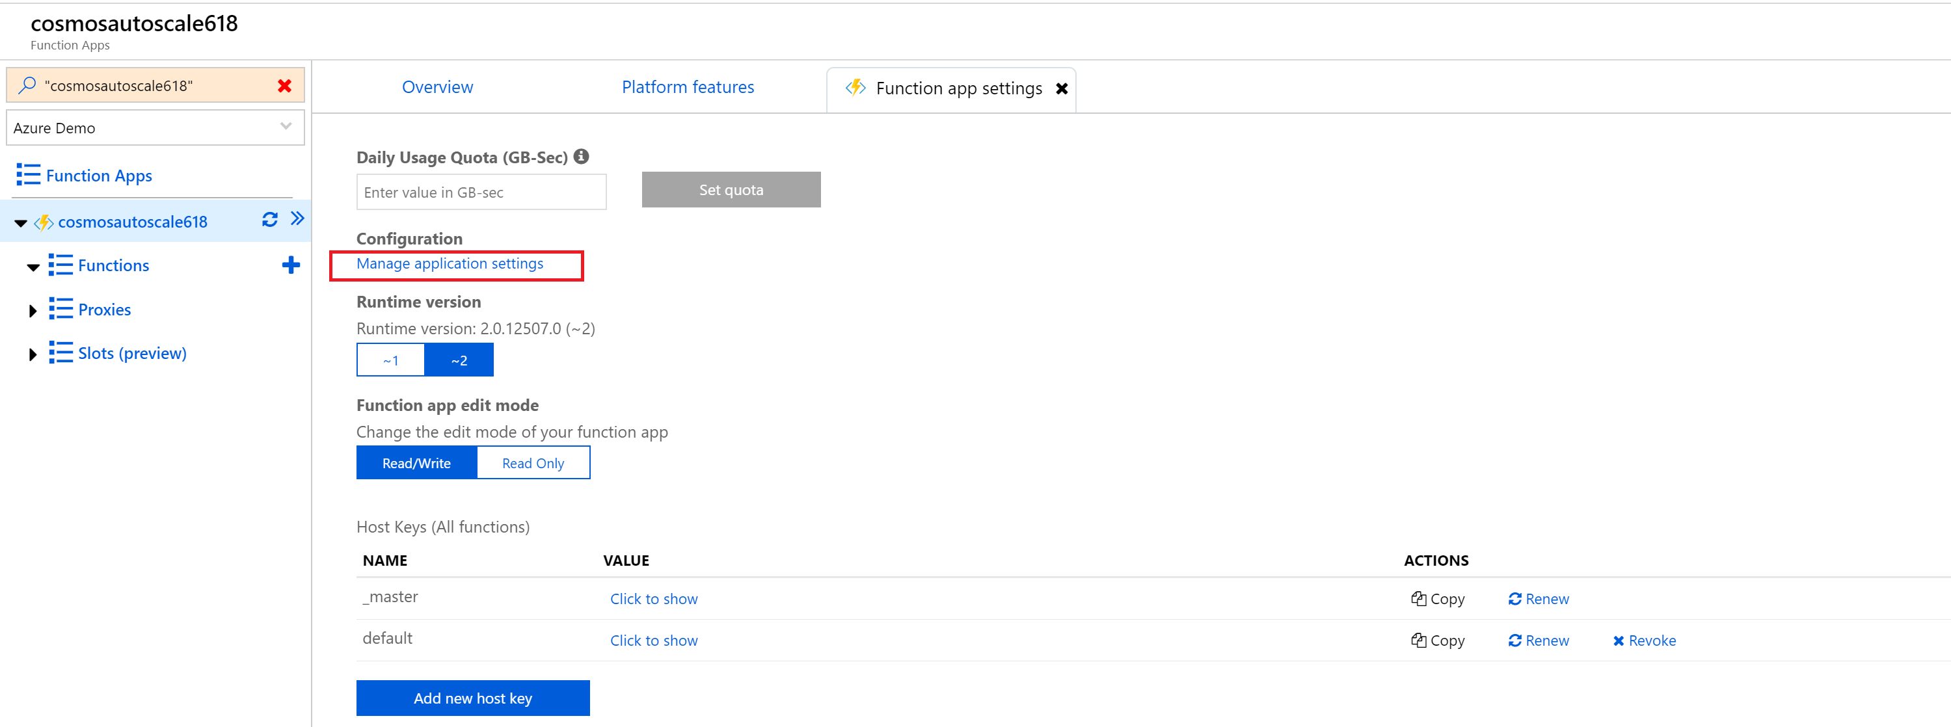Click the Functions list icon
Viewport: 1951px width, 727px height.
[61, 265]
